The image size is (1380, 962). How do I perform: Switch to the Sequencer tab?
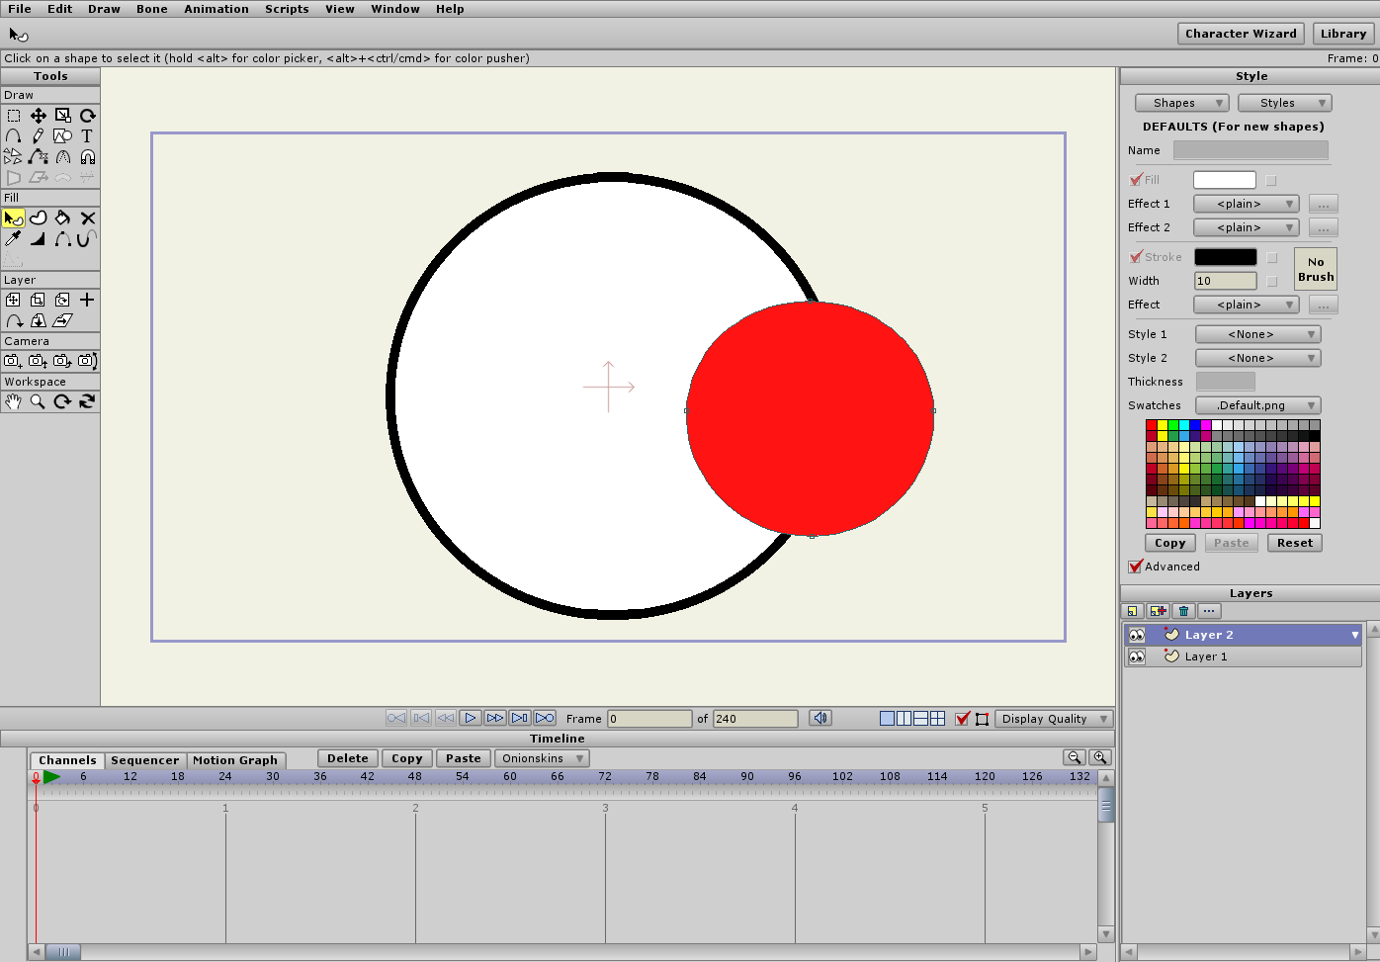[x=145, y=760]
